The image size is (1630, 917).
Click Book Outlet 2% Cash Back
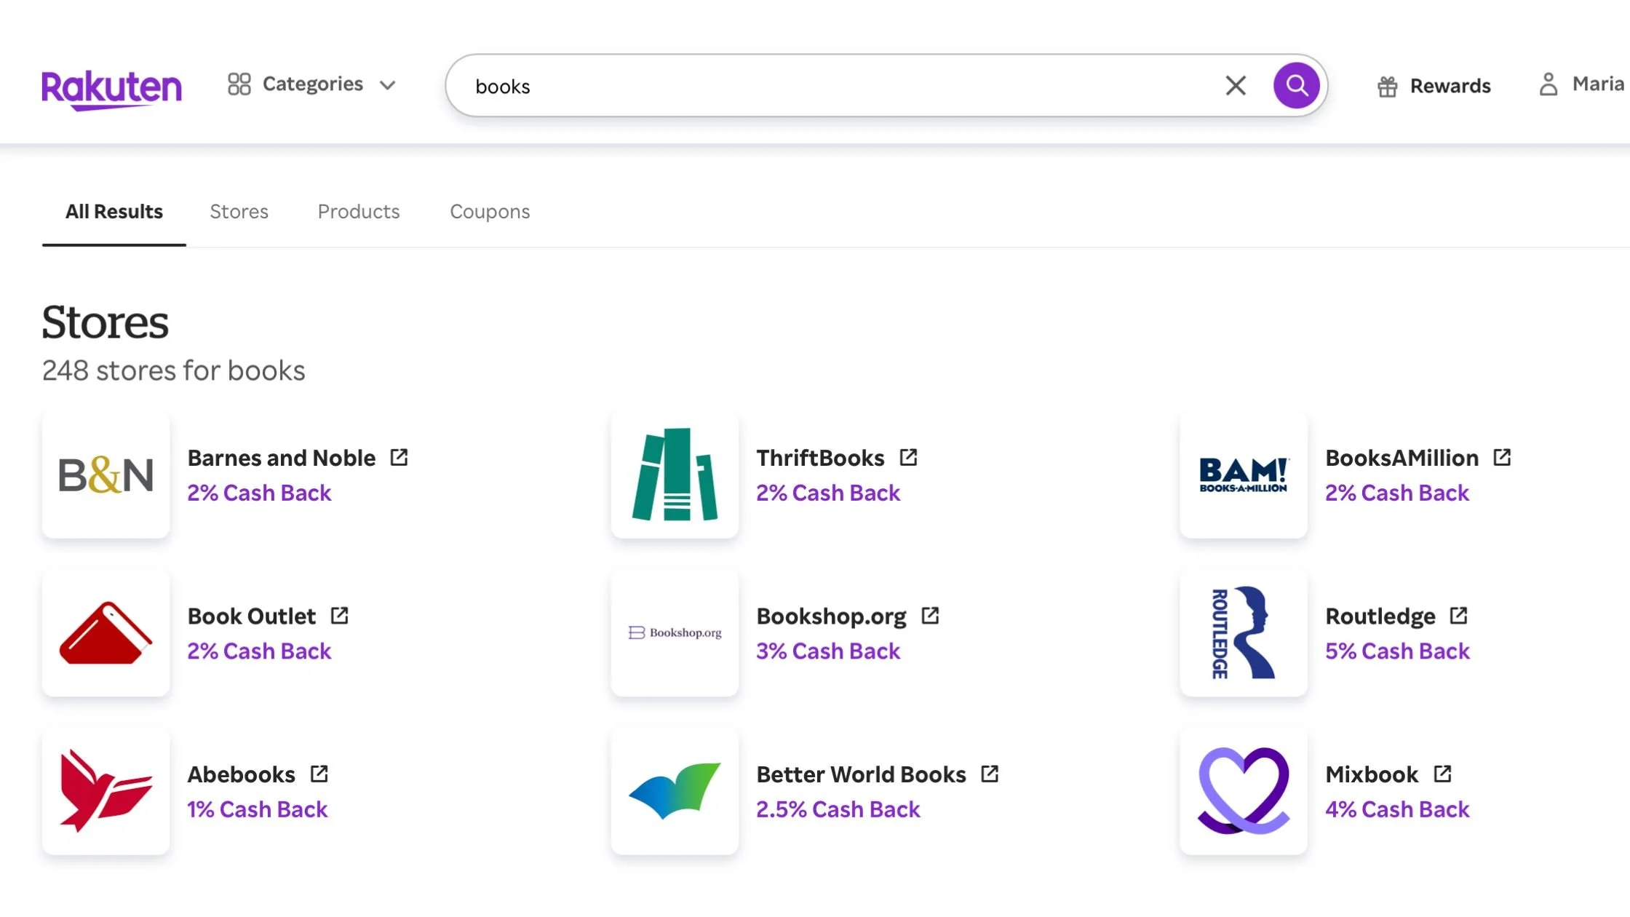pyautogui.click(x=259, y=651)
